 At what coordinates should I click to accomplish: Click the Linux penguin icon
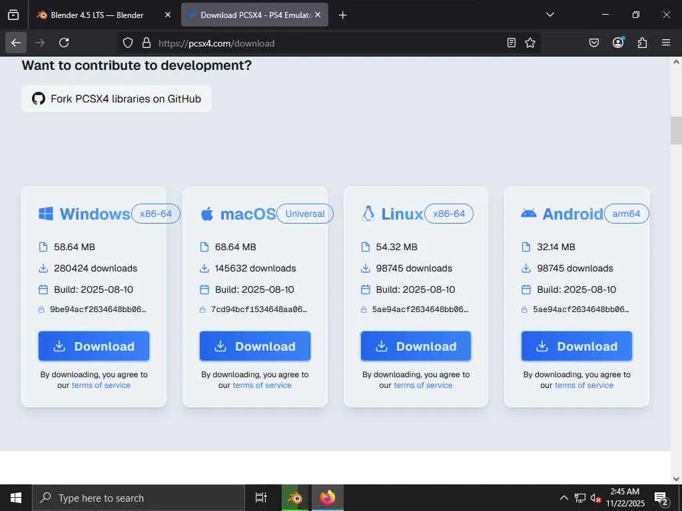(368, 214)
